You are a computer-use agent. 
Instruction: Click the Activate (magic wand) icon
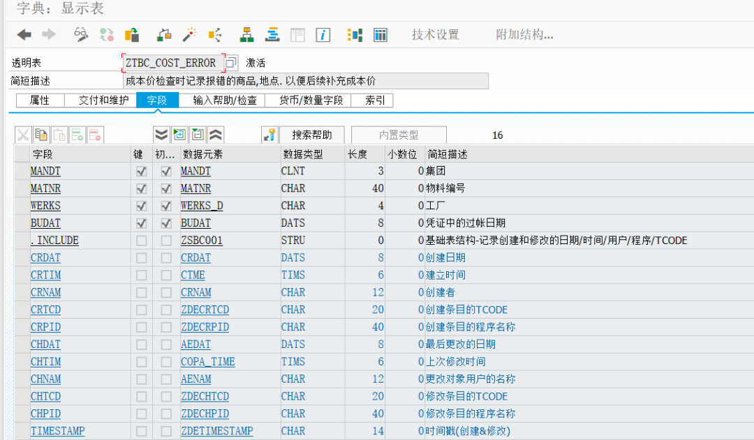(x=189, y=35)
